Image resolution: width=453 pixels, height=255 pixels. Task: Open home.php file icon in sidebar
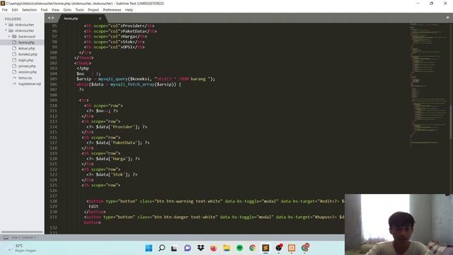click(x=14, y=42)
